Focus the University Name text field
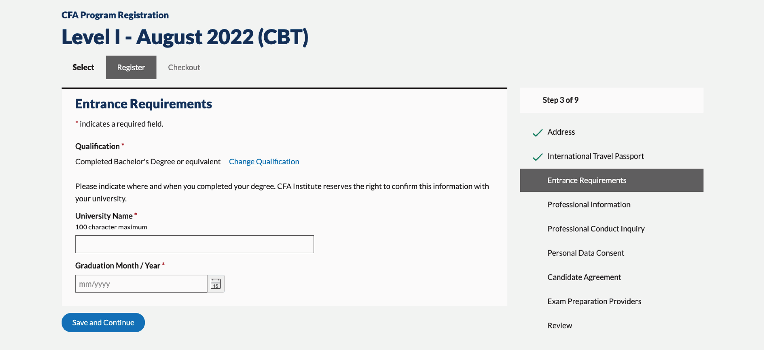The height and width of the screenshot is (350, 764). (194, 244)
